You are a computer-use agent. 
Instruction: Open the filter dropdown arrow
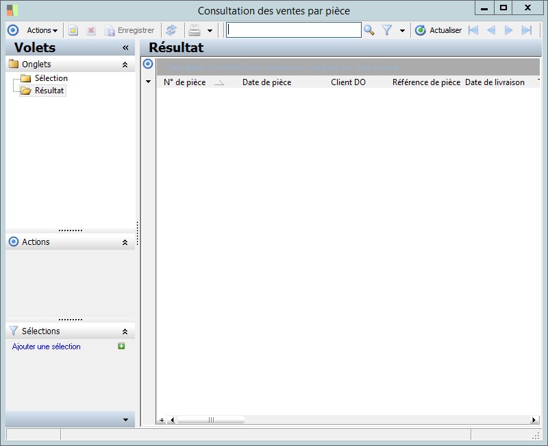point(402,31)
